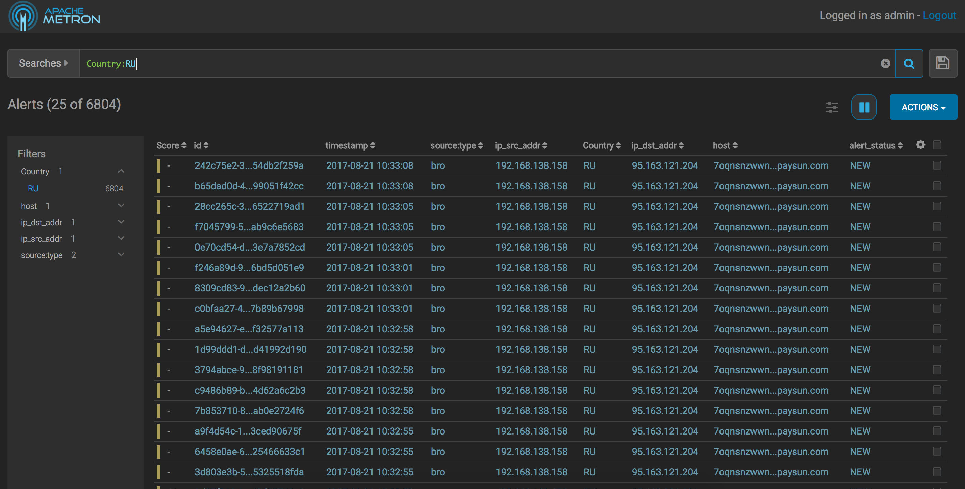Click the yellow score bar of row 242c75e2-3...54db2f259a
This screenshot has width=965, height=489.
point(158,165)
